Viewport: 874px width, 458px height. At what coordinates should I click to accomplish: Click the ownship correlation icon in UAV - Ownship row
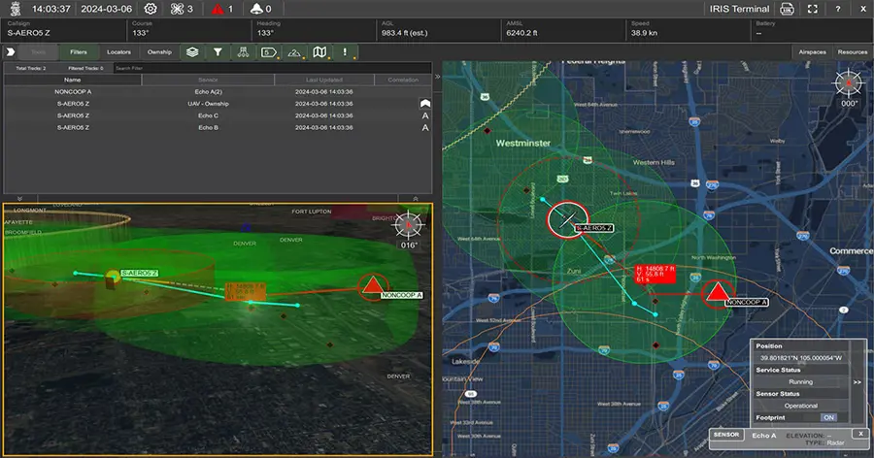click(x=425, y=104)
